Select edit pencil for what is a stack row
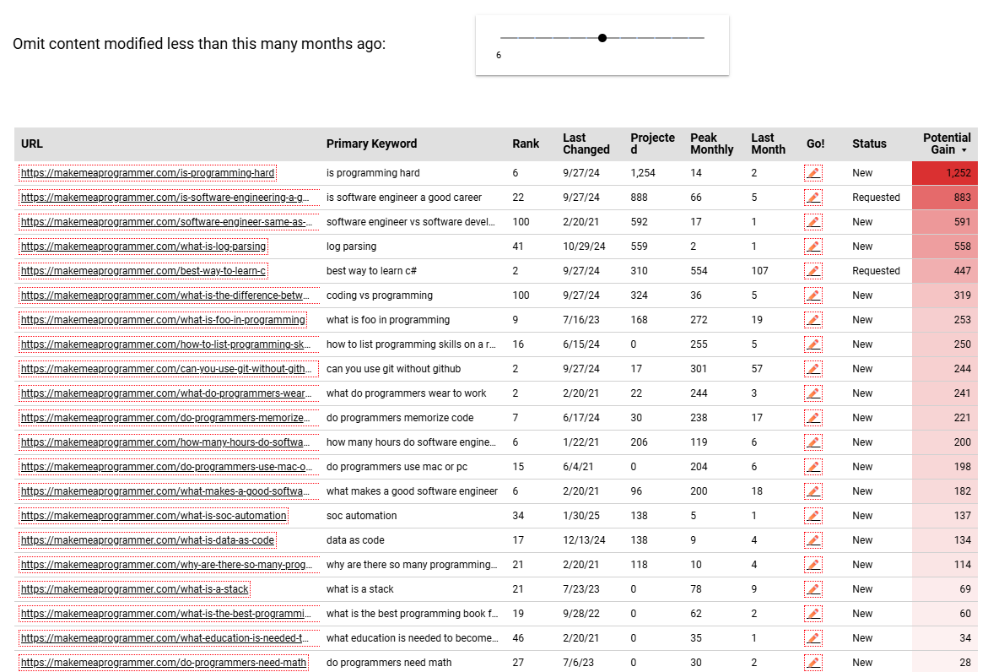Image resolution: width=988 pixels, height=672 pixels. [x=813, y=589]
